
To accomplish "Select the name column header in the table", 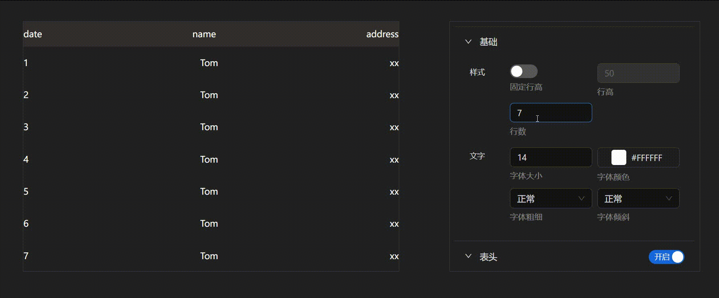I will (204, 34).
